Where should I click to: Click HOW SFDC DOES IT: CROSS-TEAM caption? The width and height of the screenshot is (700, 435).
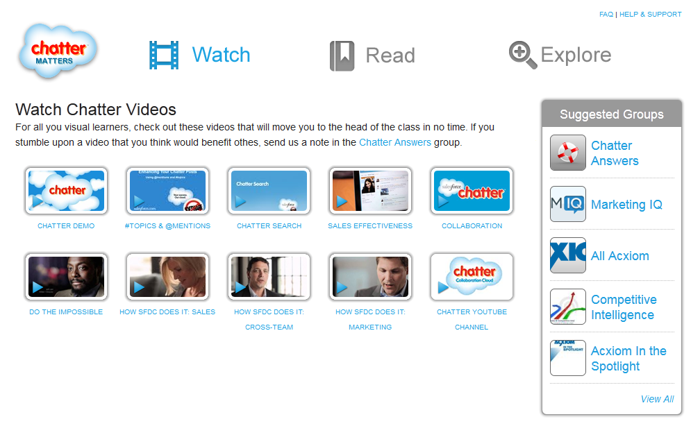tap(269, 319)
